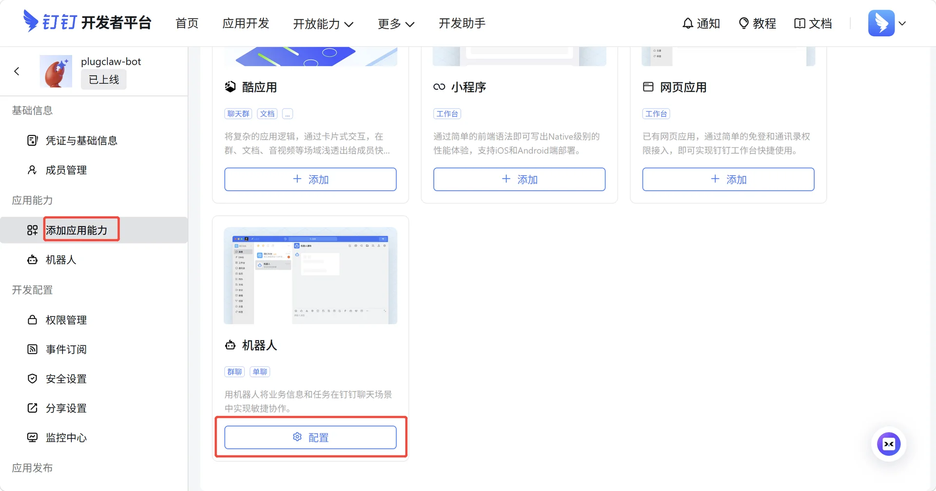The height and width of the screenshot is (491, 936).
Task: Click the 机器人 description text
Action: point(308,401)
